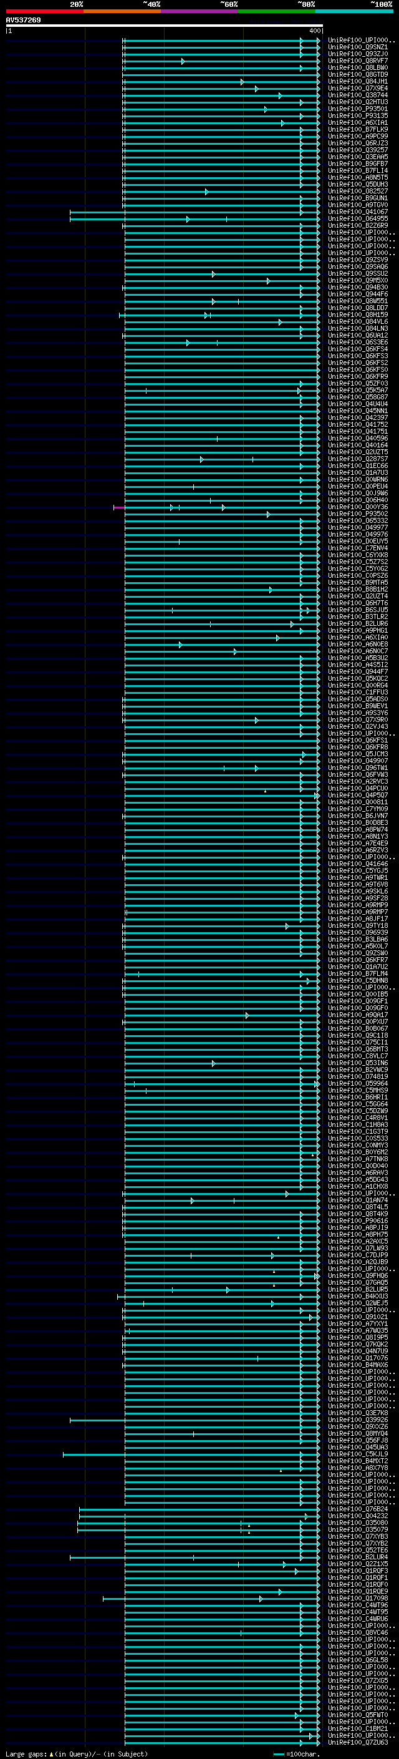Click the UniRef100_Q9SAQ6 name
399x1759 pixels.
pos(357,266)
